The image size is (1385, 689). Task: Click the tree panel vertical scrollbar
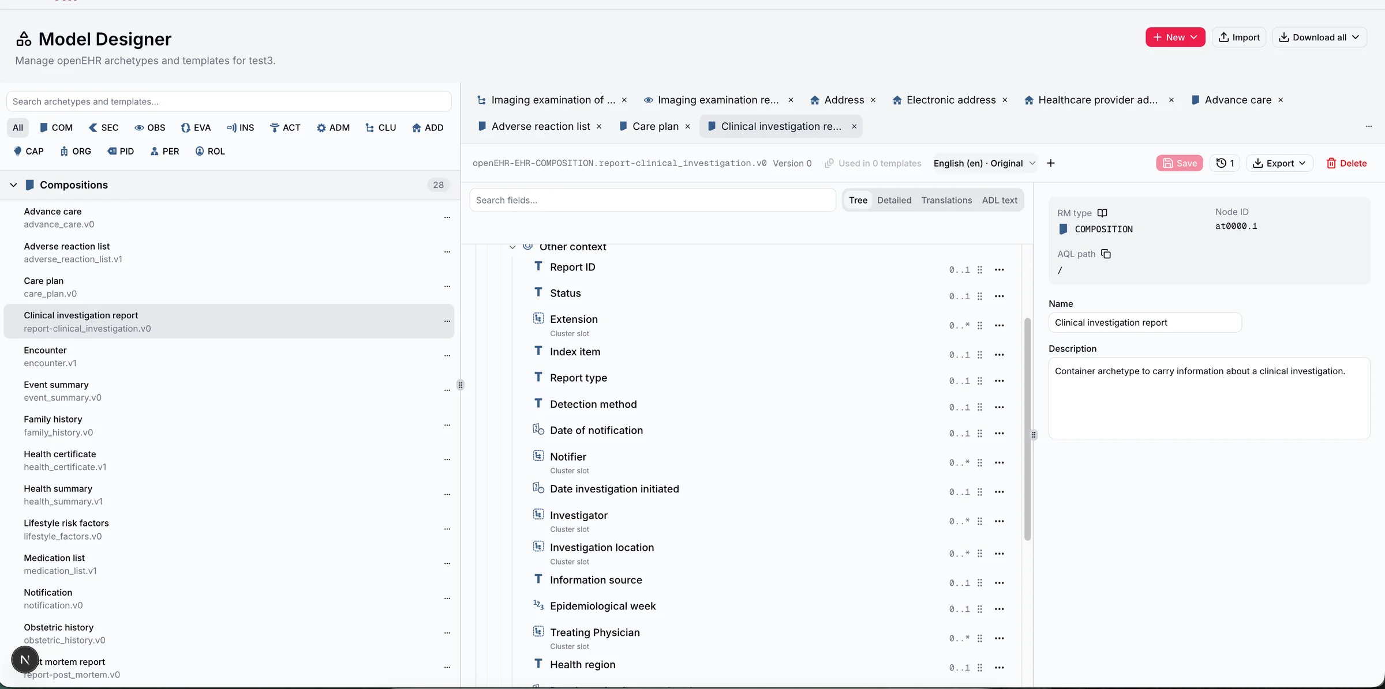1027,429
